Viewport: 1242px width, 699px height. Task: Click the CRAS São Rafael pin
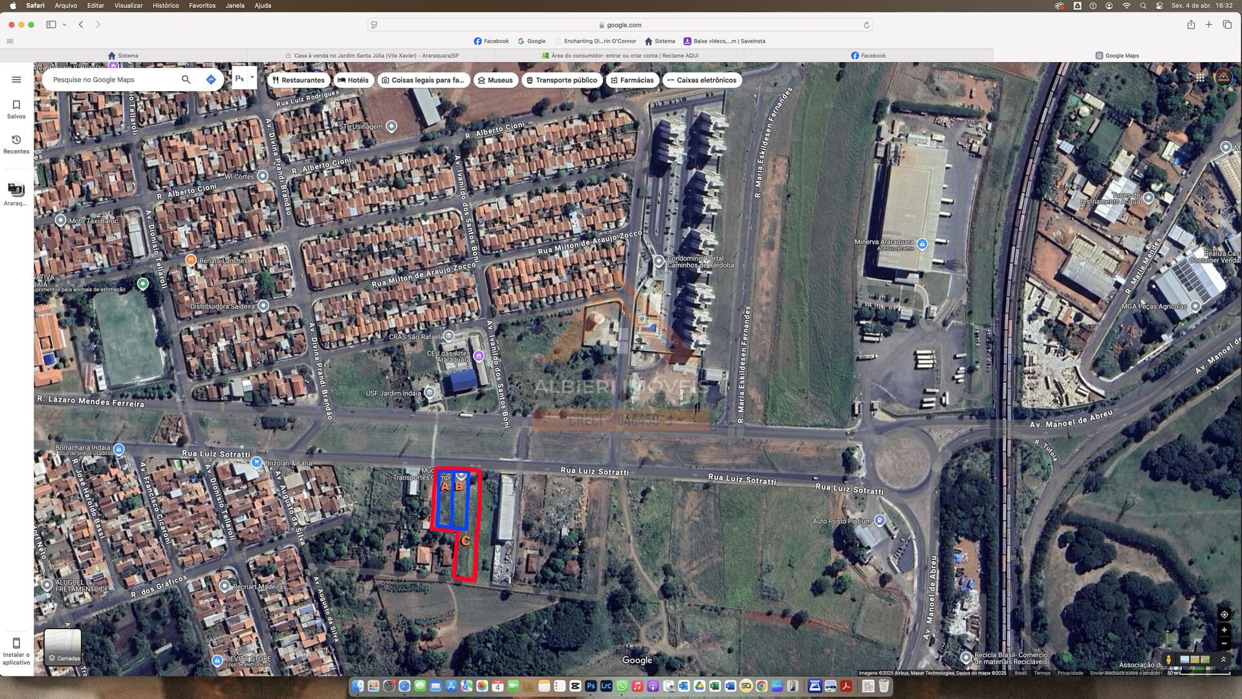[448, 336]
